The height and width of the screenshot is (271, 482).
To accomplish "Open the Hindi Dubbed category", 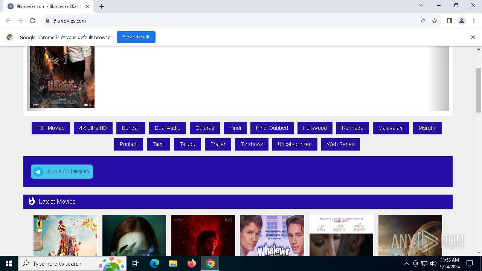I will [x=272, y=128].
